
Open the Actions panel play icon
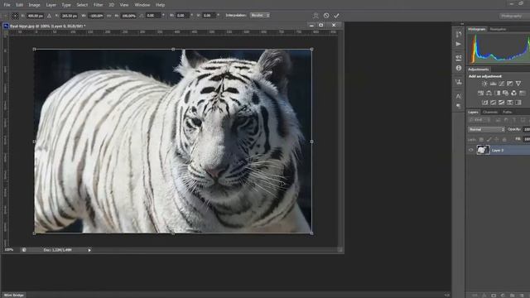coord(458,44)
